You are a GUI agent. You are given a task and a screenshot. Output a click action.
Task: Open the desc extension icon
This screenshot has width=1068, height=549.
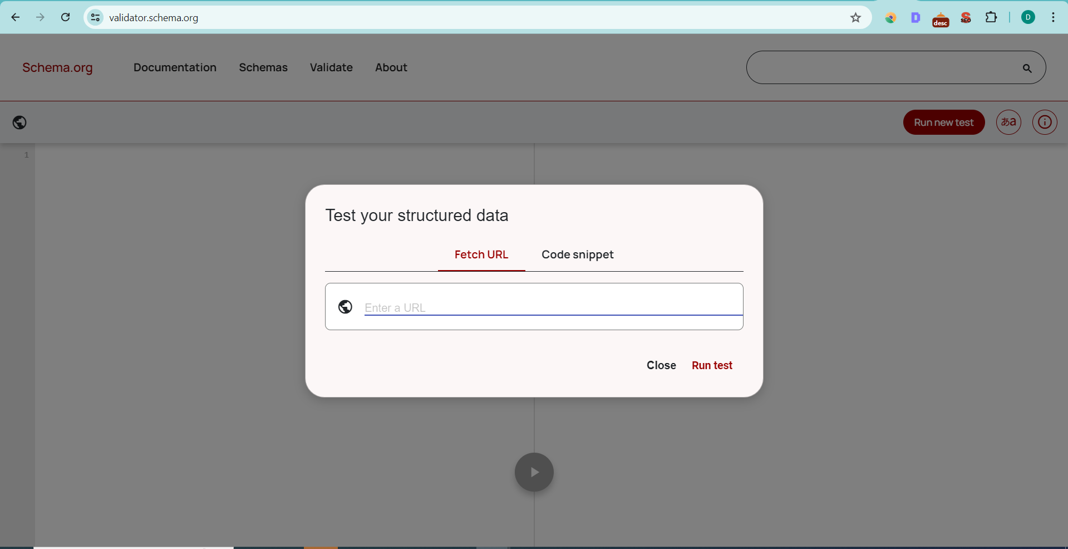tap(941, 19)
